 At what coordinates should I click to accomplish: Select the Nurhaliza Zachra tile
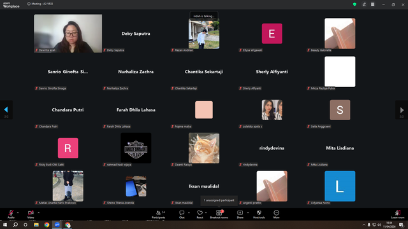pos(136,72)
